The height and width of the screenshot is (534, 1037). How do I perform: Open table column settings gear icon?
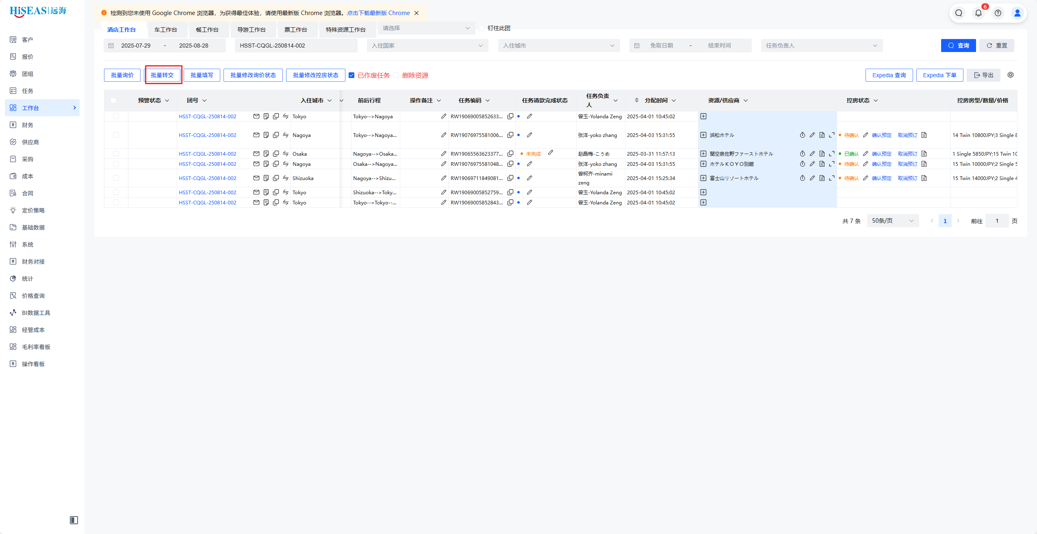tap(1010, 75)
